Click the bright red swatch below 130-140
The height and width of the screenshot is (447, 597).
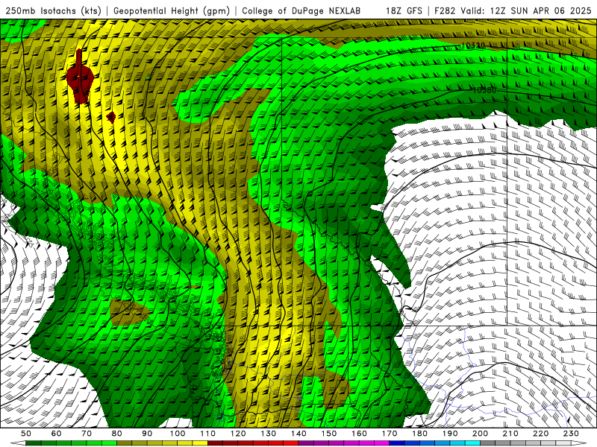pos(291,443)
